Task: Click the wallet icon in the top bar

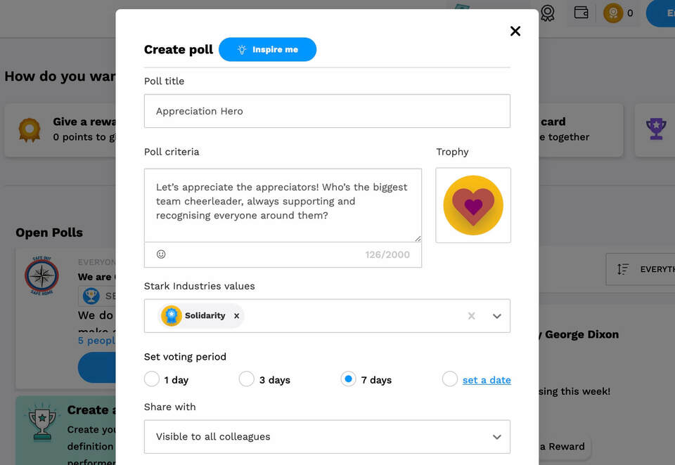Action: click(581, 13)
